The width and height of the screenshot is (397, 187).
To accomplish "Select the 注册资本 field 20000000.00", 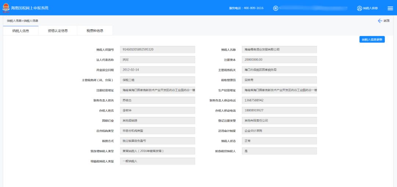I will [x=279, y=60].
